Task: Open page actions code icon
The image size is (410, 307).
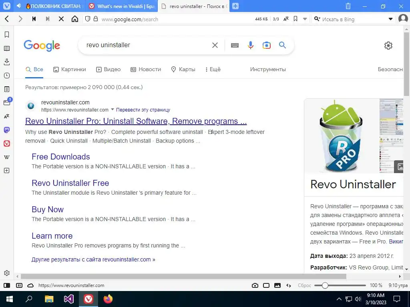Action: (289, 285)
